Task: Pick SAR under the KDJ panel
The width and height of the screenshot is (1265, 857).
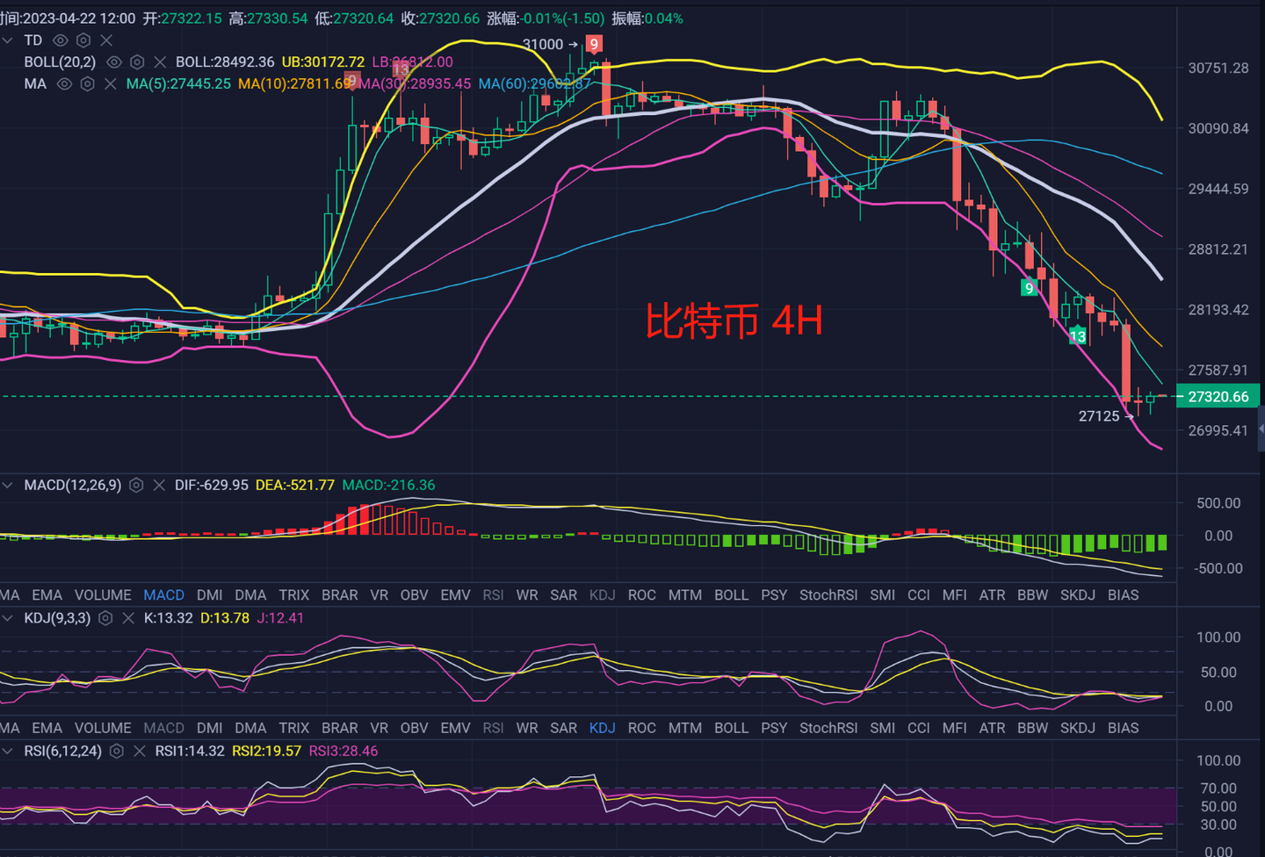Action: tap(564, 728)
